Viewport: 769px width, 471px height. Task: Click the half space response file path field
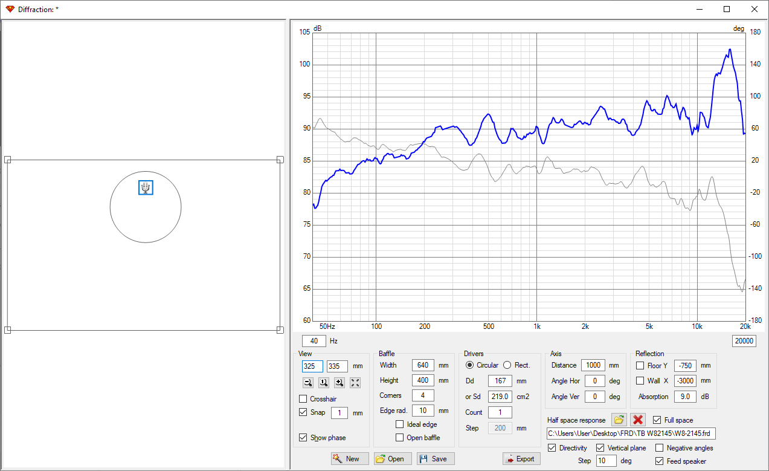pos(631,434)
